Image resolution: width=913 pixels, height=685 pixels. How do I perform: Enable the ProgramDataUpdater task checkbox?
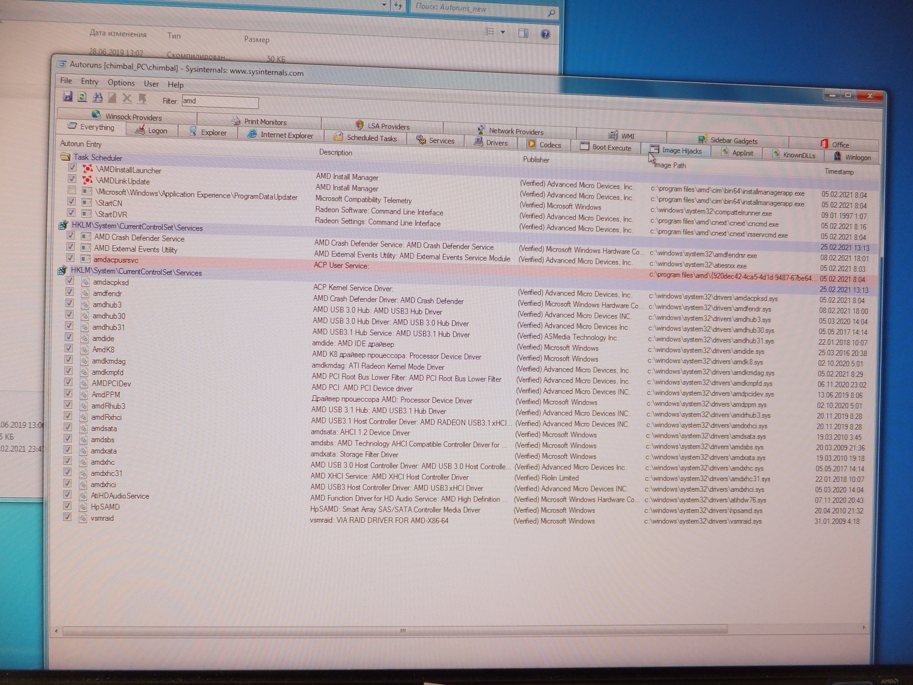(71, 190)
